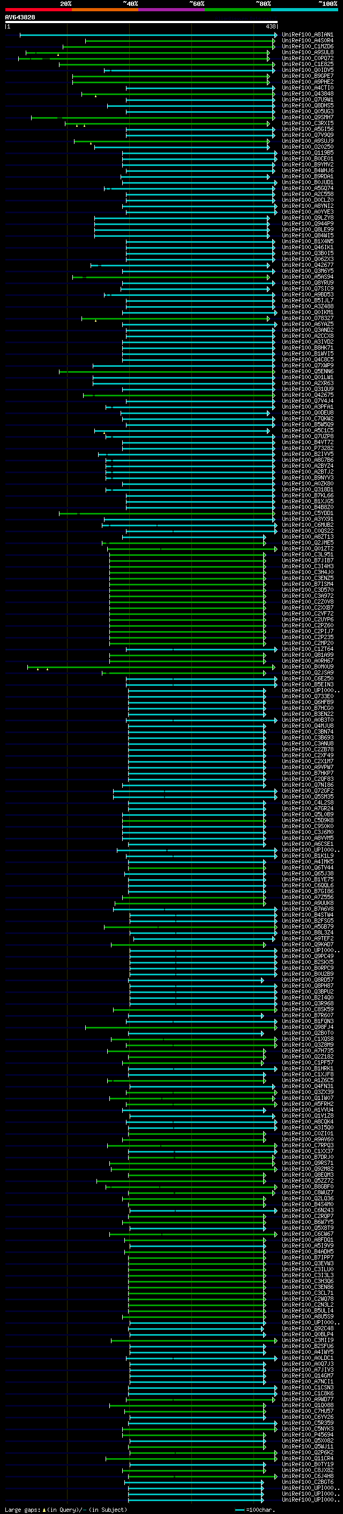Viewport: 343px width, 1514px height.
Task: Select the UniRef100_B0MQU9 hit
Action: [307, 667]
